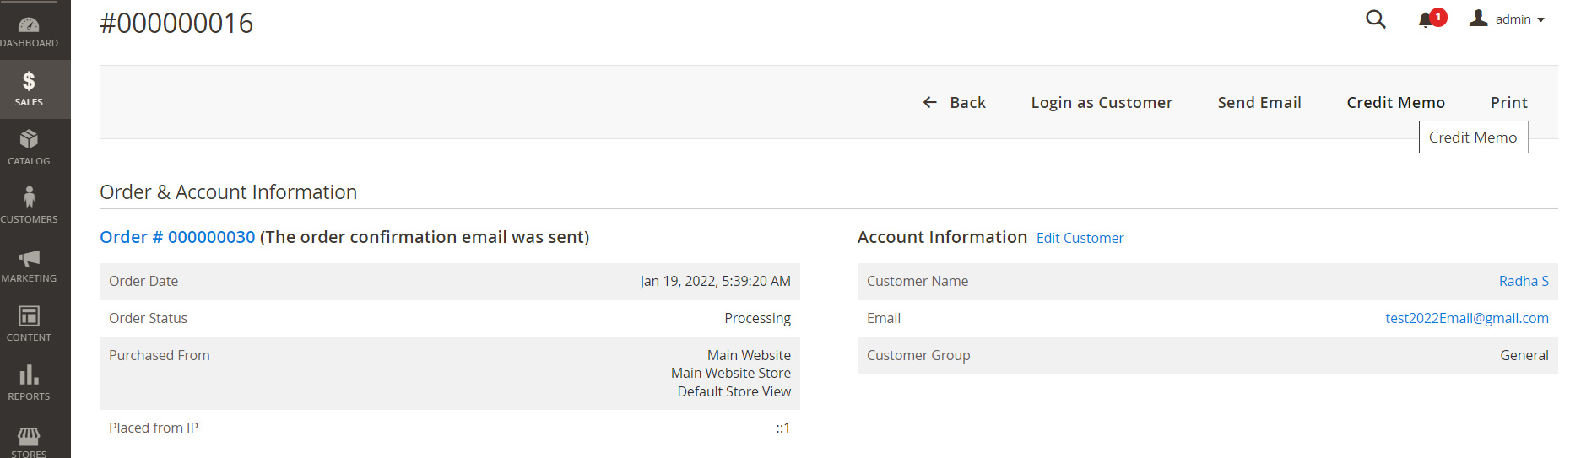Click the Back button
This screenshot has height=458, width=1570.
(x=955, y=103)
